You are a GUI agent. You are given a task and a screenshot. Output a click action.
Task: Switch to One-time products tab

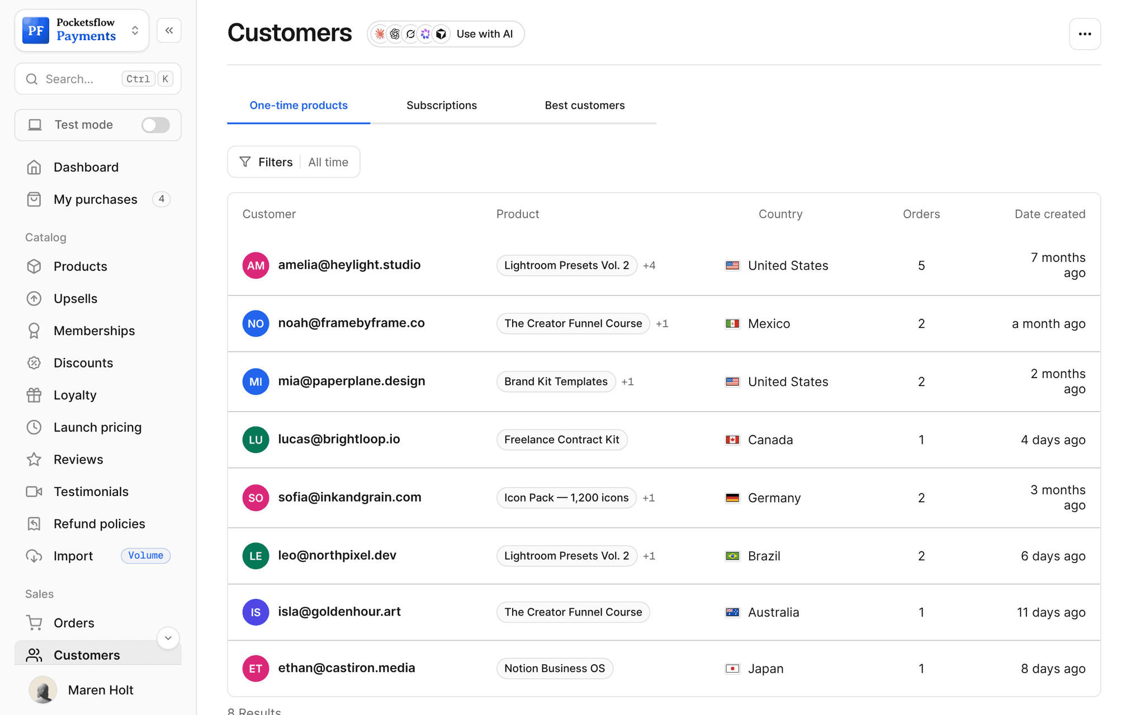coord(299,105)
